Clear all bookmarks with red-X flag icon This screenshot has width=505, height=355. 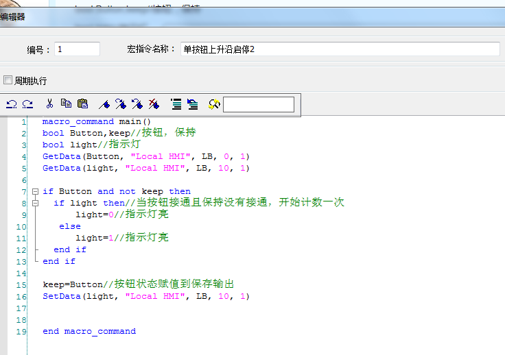coord(154,104)
